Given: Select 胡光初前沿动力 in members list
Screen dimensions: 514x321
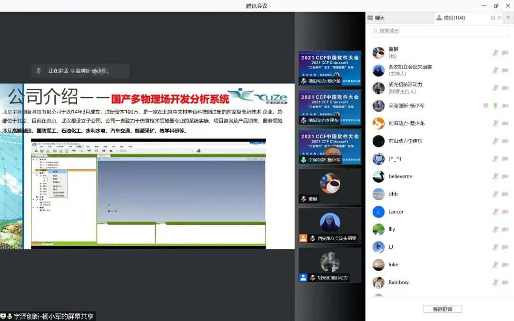Looking at the screenshot, I should (405, 88).
